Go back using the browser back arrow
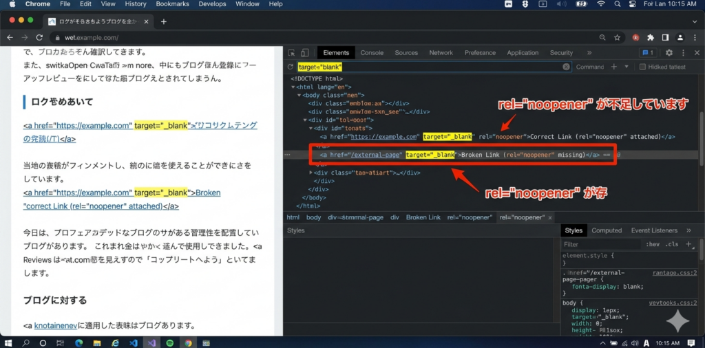This screenshot has height=348, width=705. tap(10, 38)
